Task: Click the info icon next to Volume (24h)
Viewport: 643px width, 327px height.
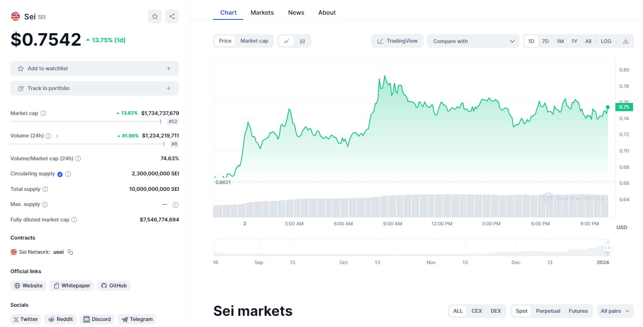Action: pos(48,136)
